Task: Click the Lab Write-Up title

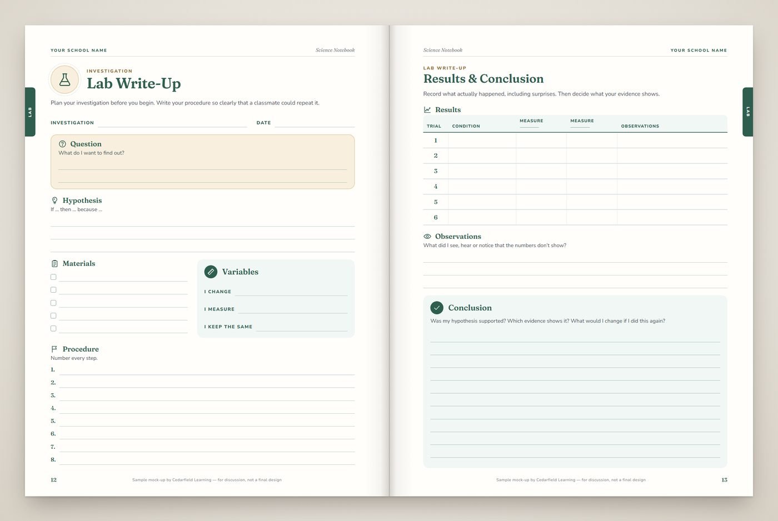Action: click(x=134, y=83)
